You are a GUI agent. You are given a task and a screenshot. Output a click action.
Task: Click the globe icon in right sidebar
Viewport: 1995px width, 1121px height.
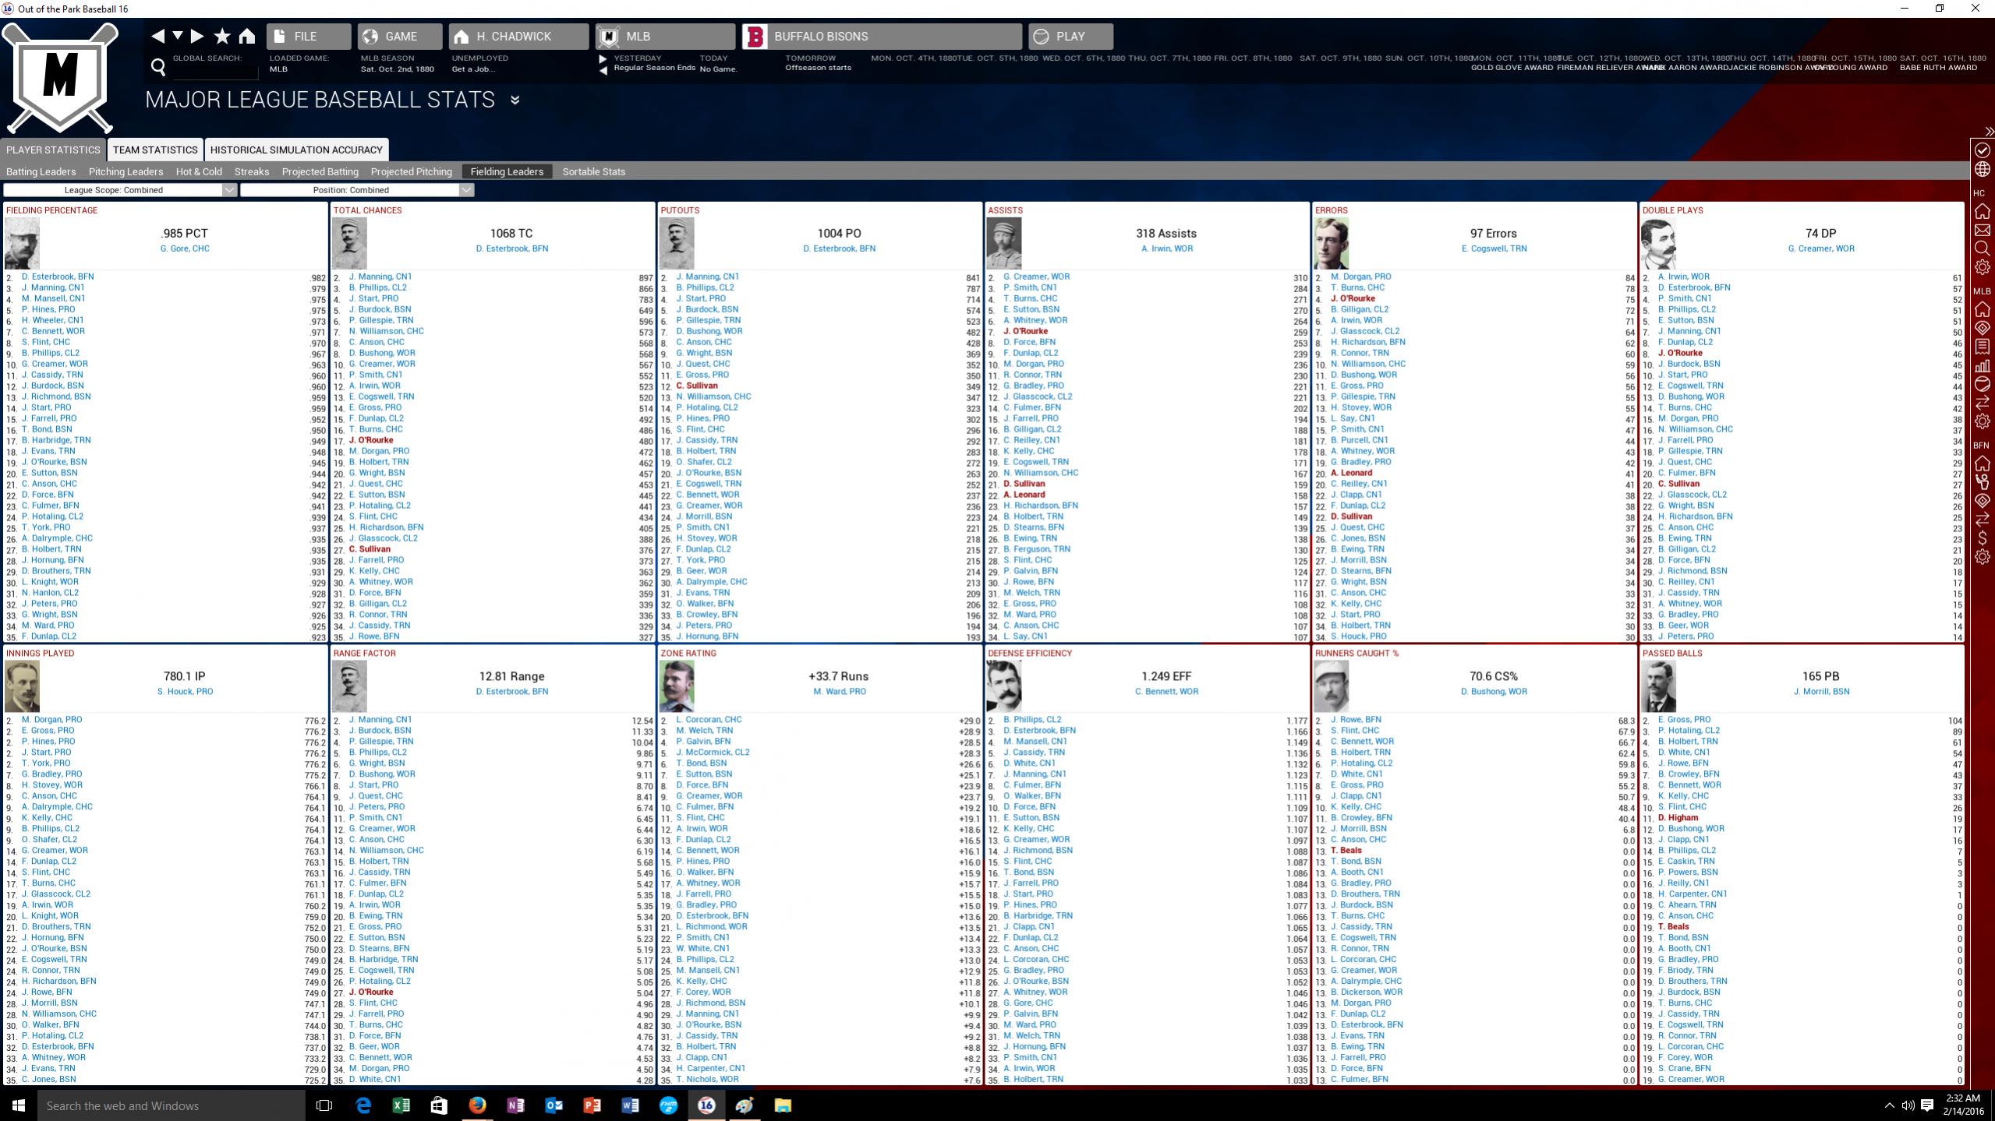pos(1982,169)
